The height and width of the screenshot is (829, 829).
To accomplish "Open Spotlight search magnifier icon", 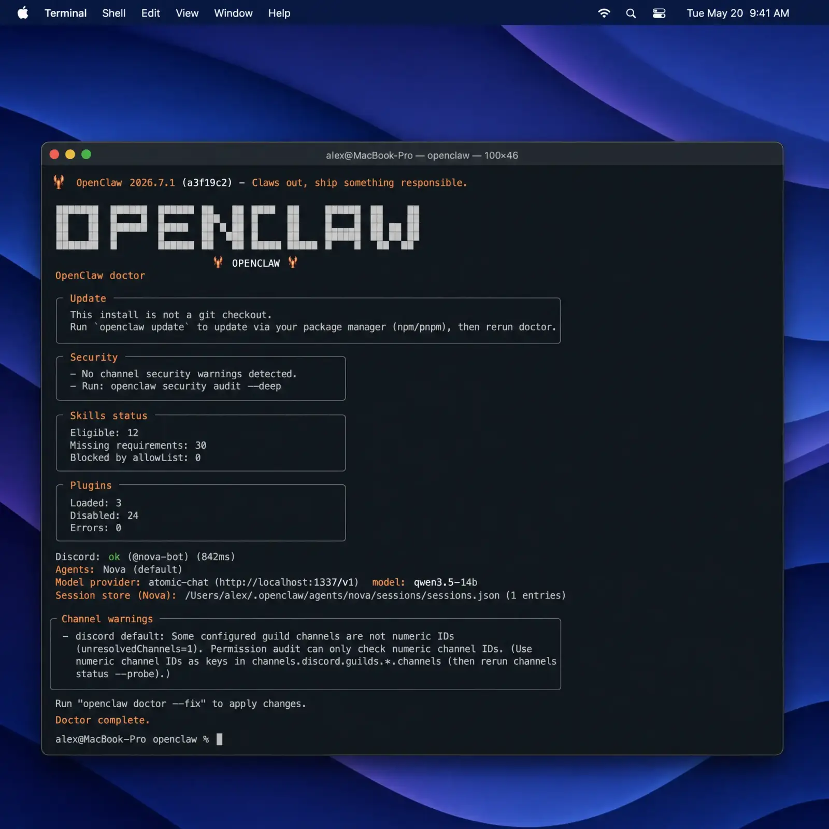I will 631,13.
